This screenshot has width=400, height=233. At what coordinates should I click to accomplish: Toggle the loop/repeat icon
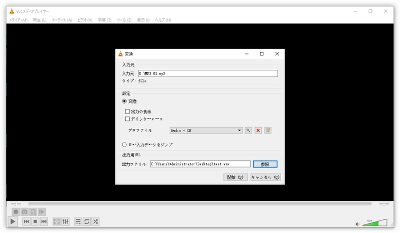coord(87,221)
